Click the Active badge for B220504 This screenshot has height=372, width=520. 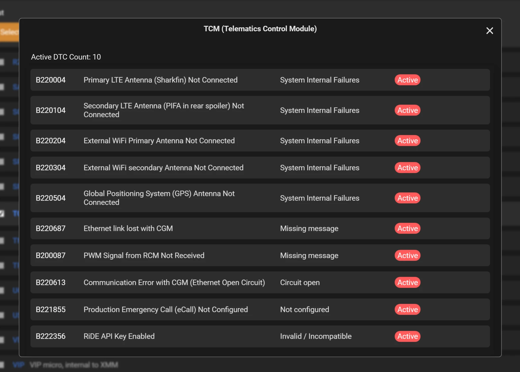click(x=407, y=198)
